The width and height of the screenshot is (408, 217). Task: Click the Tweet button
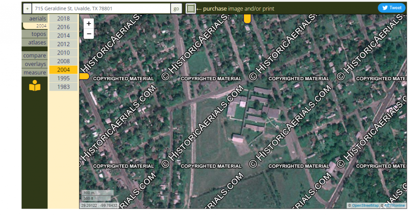[392, 8]
